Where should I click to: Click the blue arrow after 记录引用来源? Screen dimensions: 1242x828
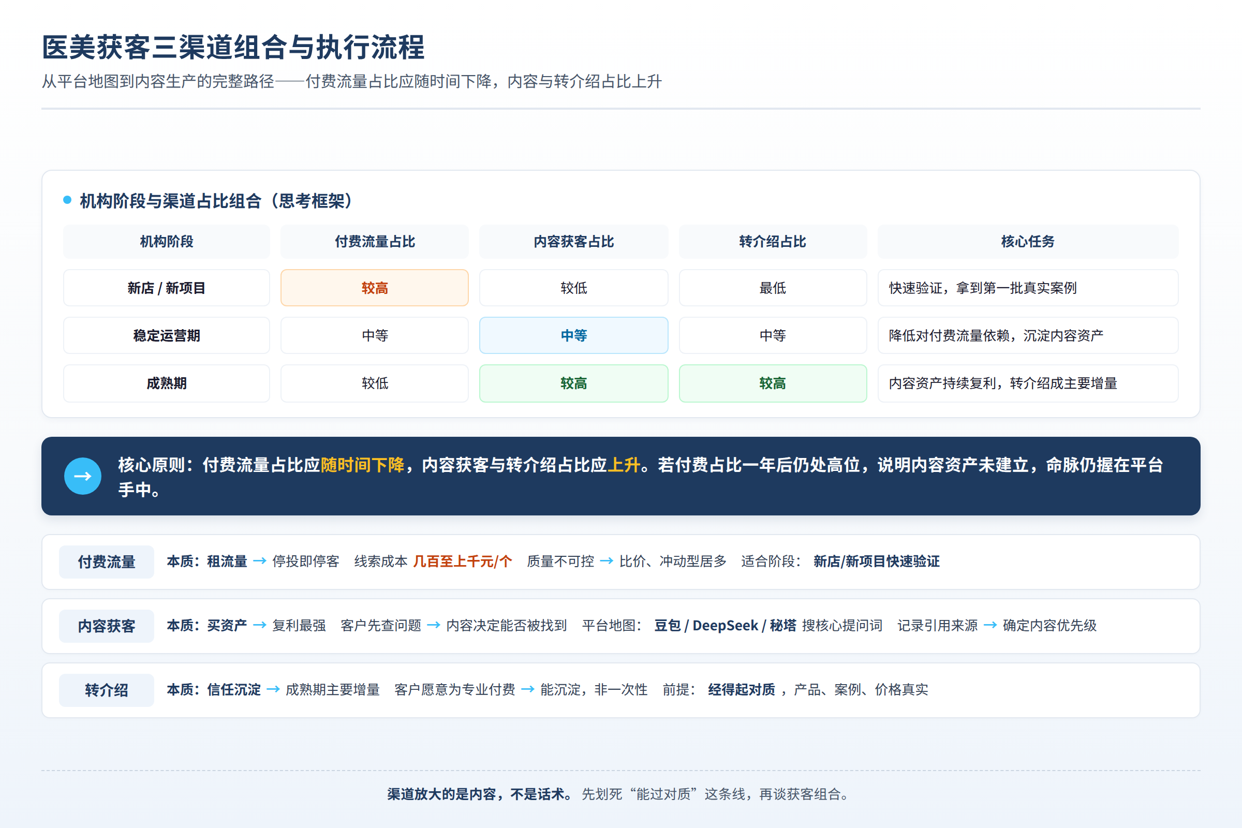[x=990, y=625]
